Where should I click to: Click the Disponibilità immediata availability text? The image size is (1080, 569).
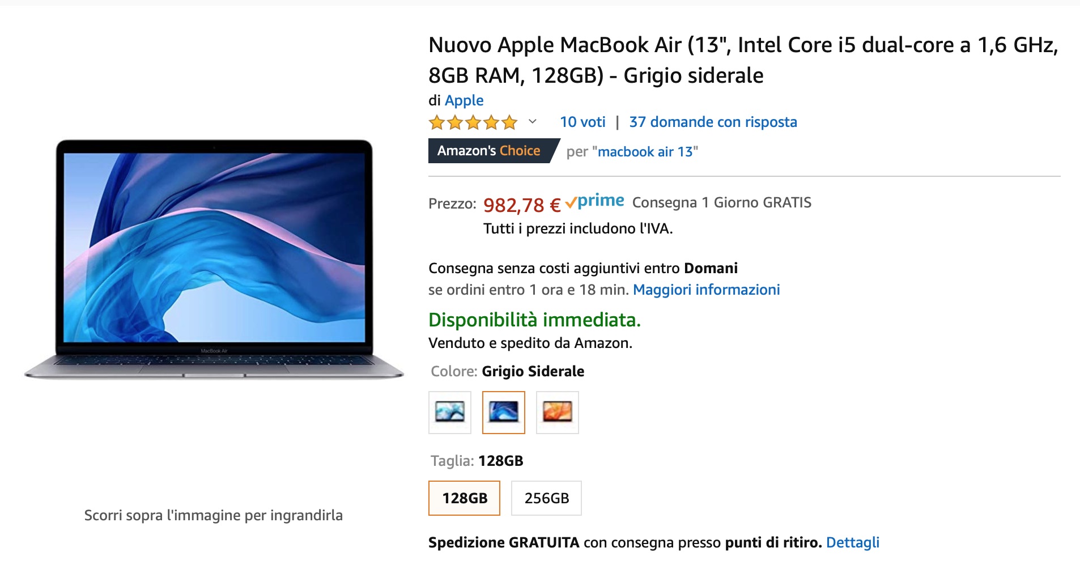[x=534, y=320]
